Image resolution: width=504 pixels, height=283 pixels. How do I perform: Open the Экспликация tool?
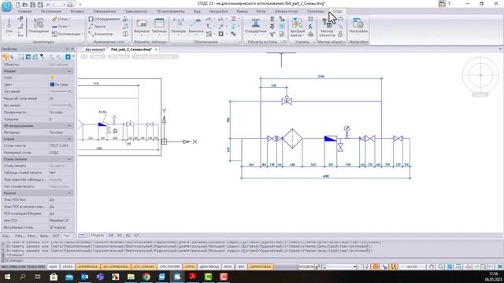click(x=67, y=34)
